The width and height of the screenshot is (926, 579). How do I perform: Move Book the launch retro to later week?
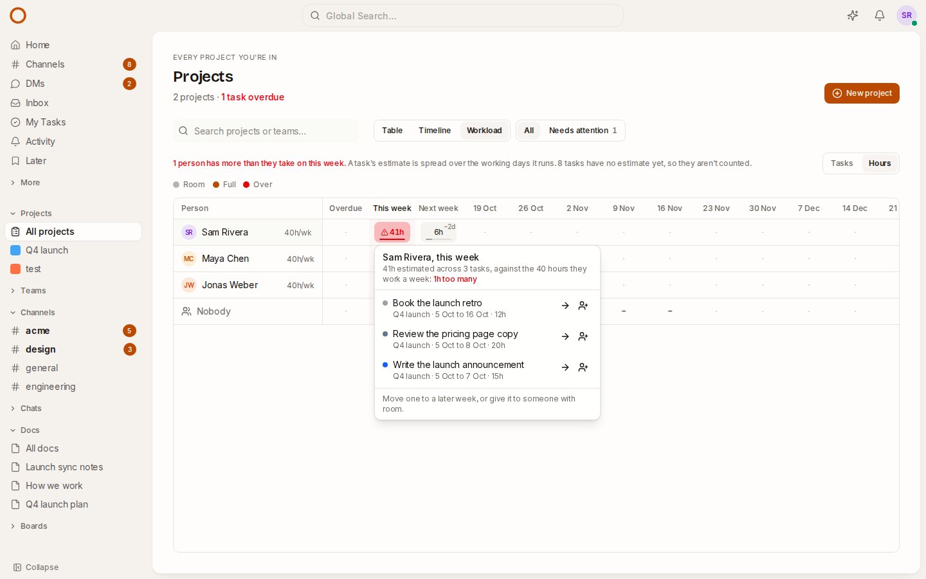(565, 306)
